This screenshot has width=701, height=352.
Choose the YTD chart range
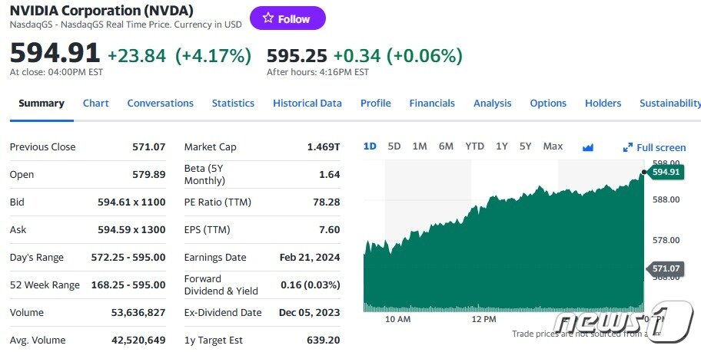pos(474,146)
